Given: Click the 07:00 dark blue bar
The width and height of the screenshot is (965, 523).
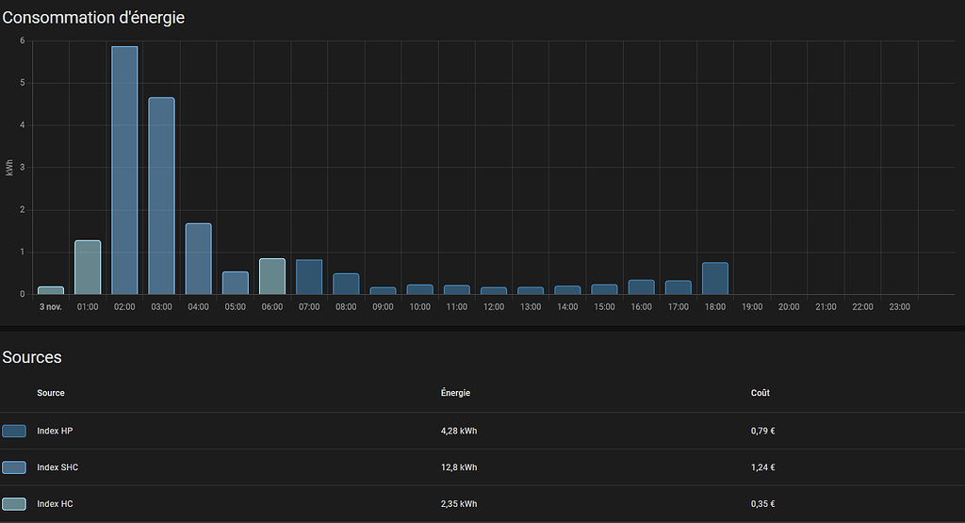Looking at the screenshot, I should click(x=309, y=277).
